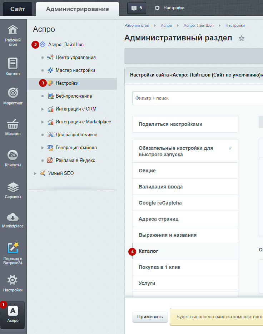
Task: Select the Адреса страниц settings section
Action: point(185,219)
